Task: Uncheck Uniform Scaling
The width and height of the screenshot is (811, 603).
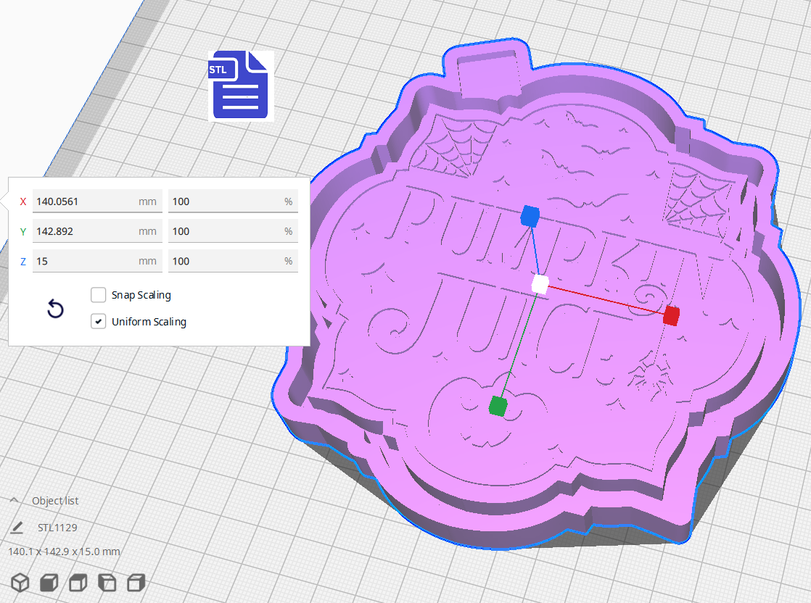Action: pos(99,321)
